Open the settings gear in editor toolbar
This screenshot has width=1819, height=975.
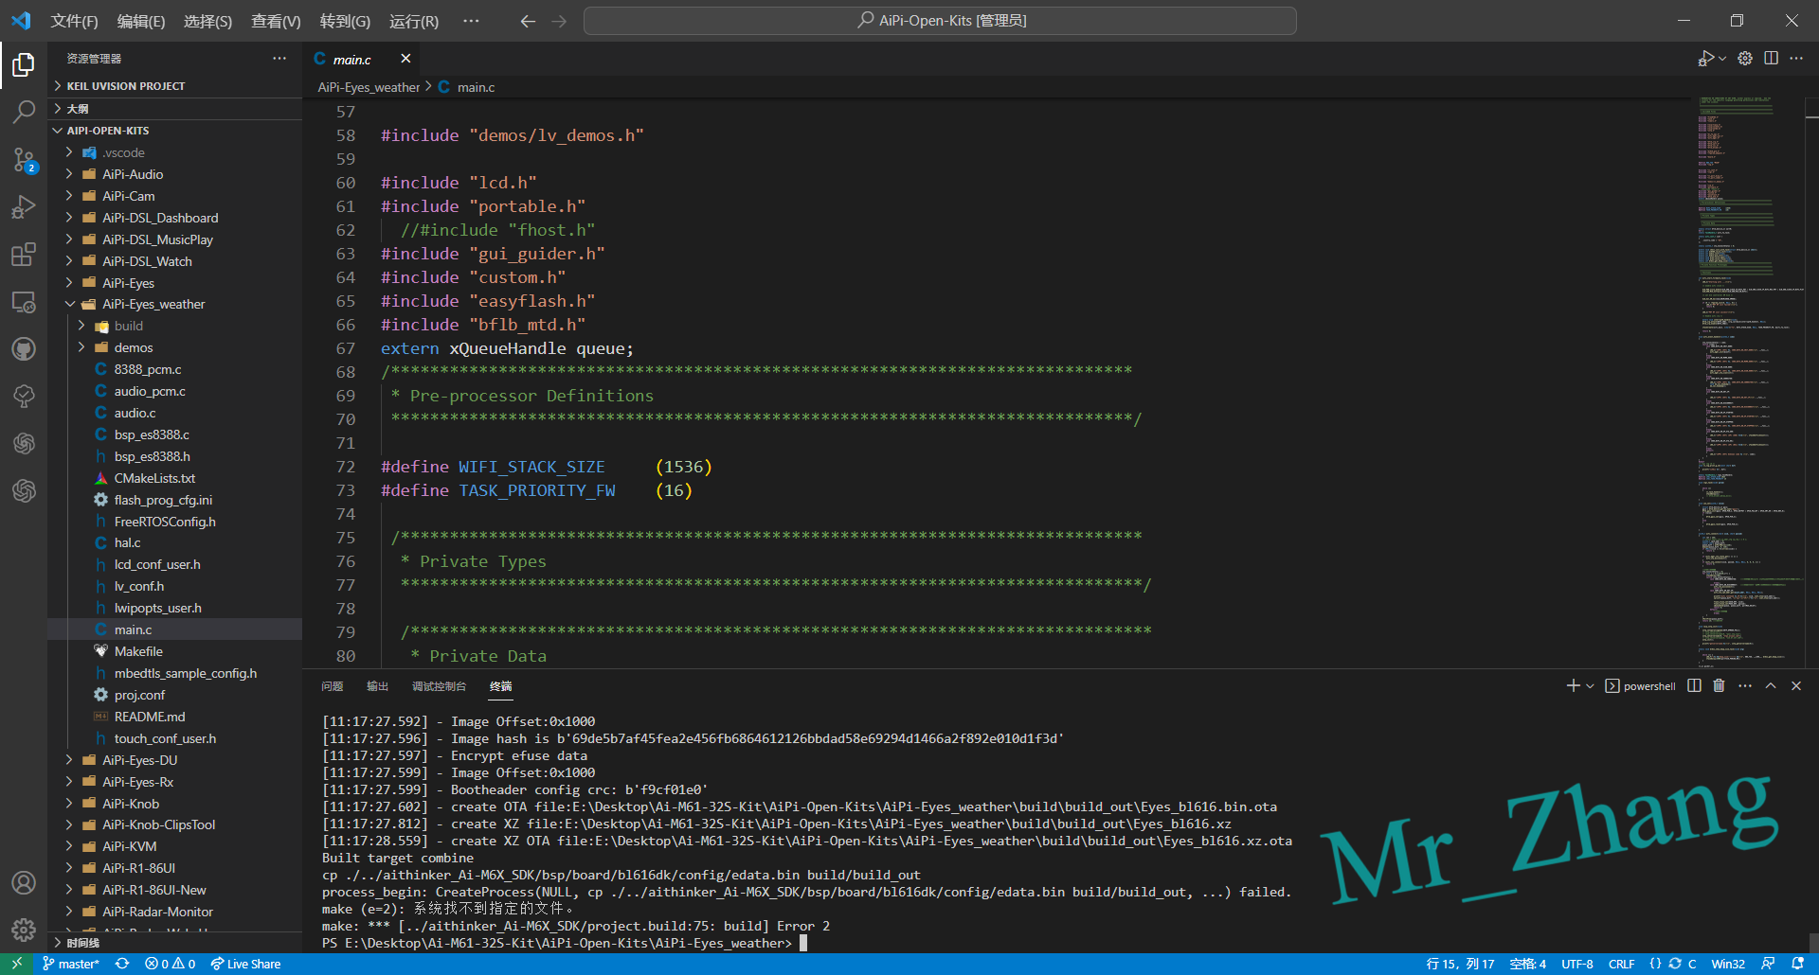click(1745, 59)
